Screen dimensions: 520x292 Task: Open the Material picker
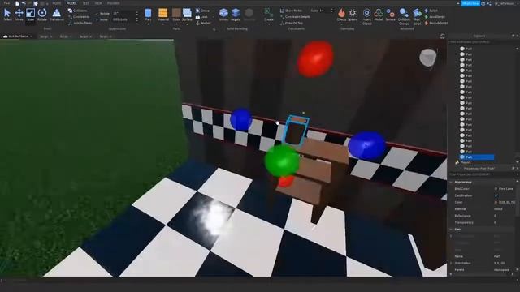pyautogui.click(x=162, y=14)
